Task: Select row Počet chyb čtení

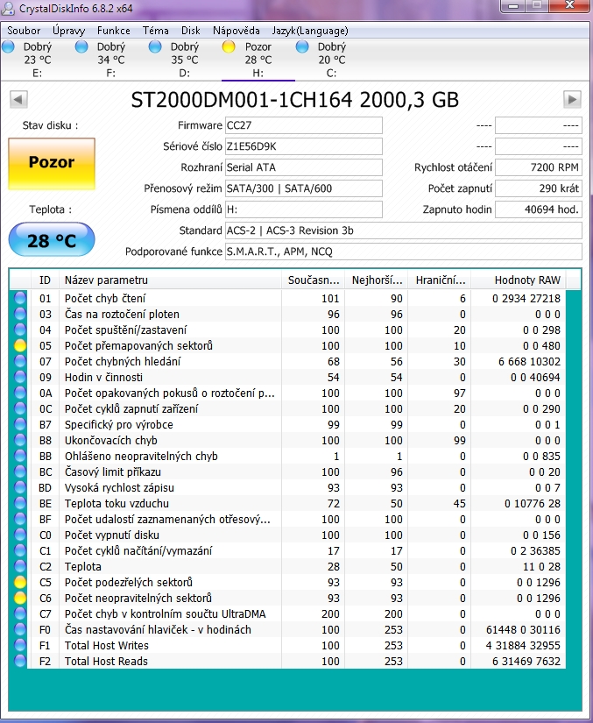Action: (287, 298)
